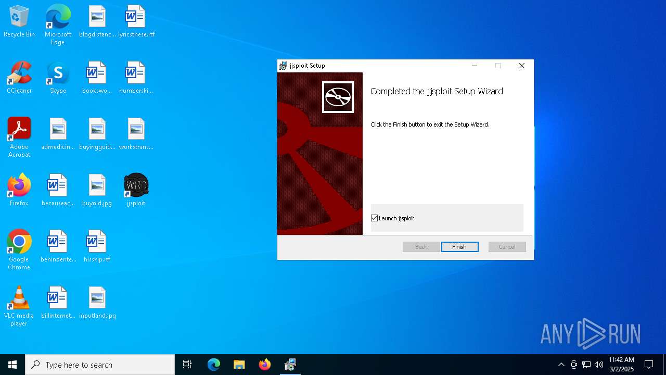Select the Microsoft Edge desktop shortcut
This screenshot has height=375, width=666.
(58, 25)
